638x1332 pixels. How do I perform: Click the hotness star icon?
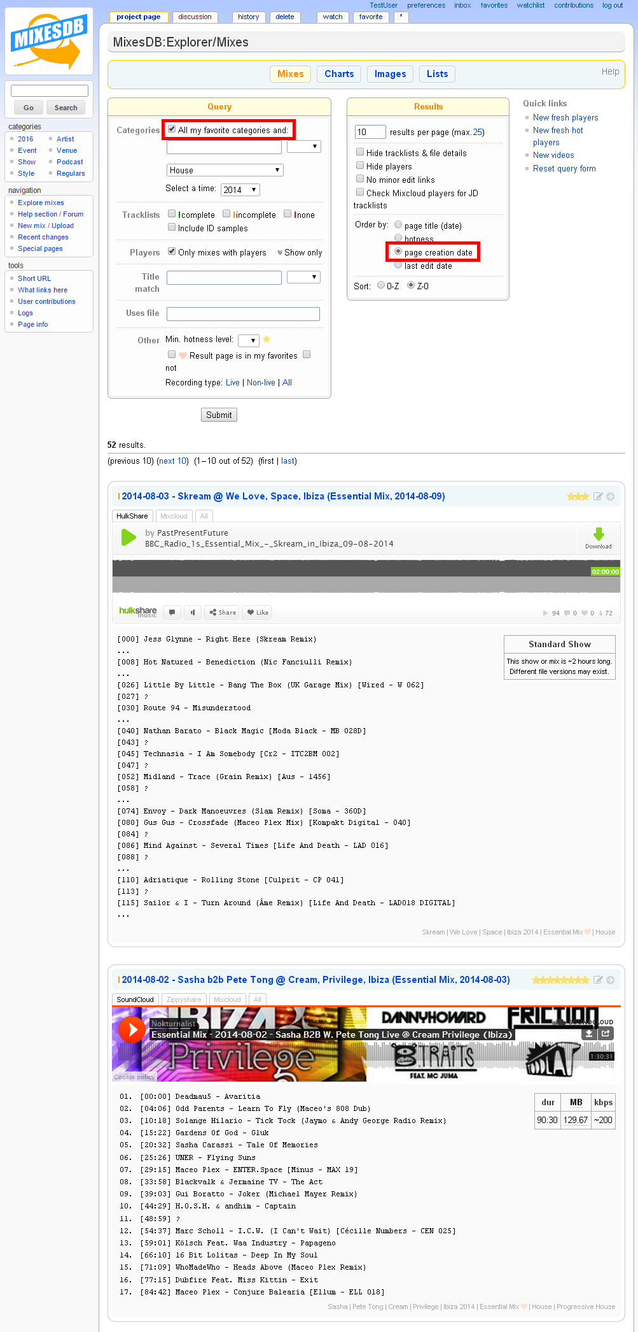[x=267, y=339]
